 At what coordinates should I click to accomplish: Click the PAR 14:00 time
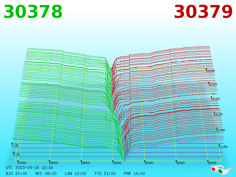[135, 173]
